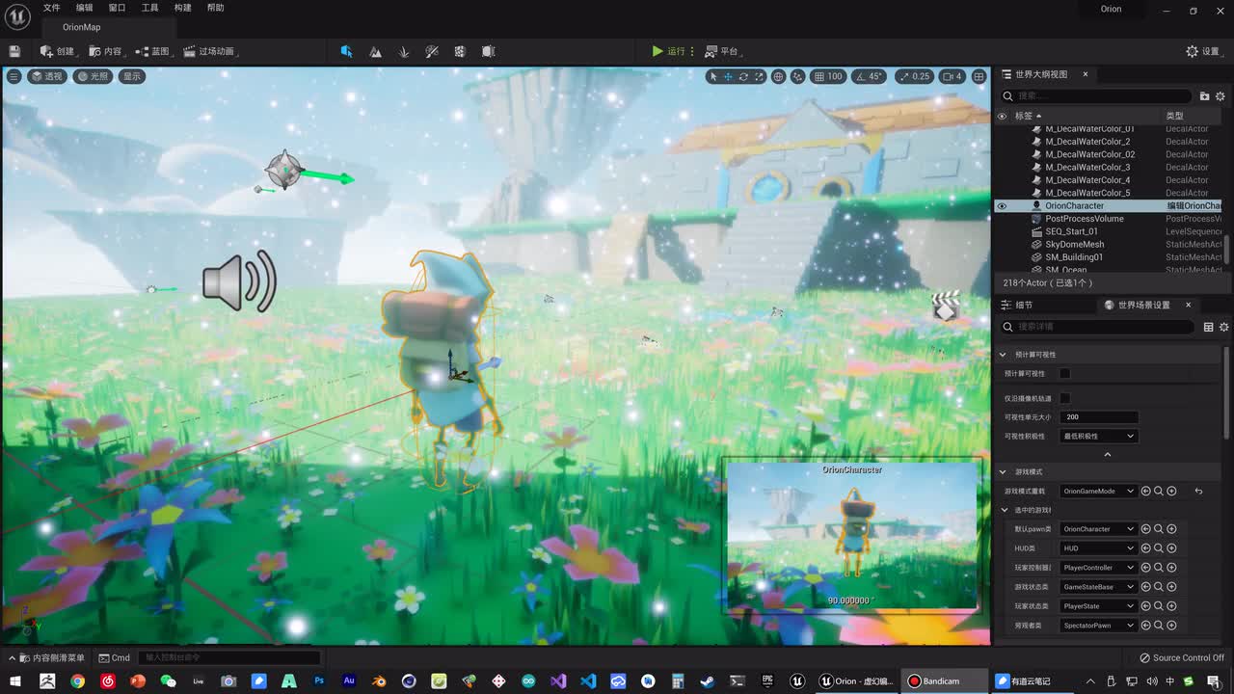Select the Selection mode icon
1234x694 pixels.
pos(346,51)
